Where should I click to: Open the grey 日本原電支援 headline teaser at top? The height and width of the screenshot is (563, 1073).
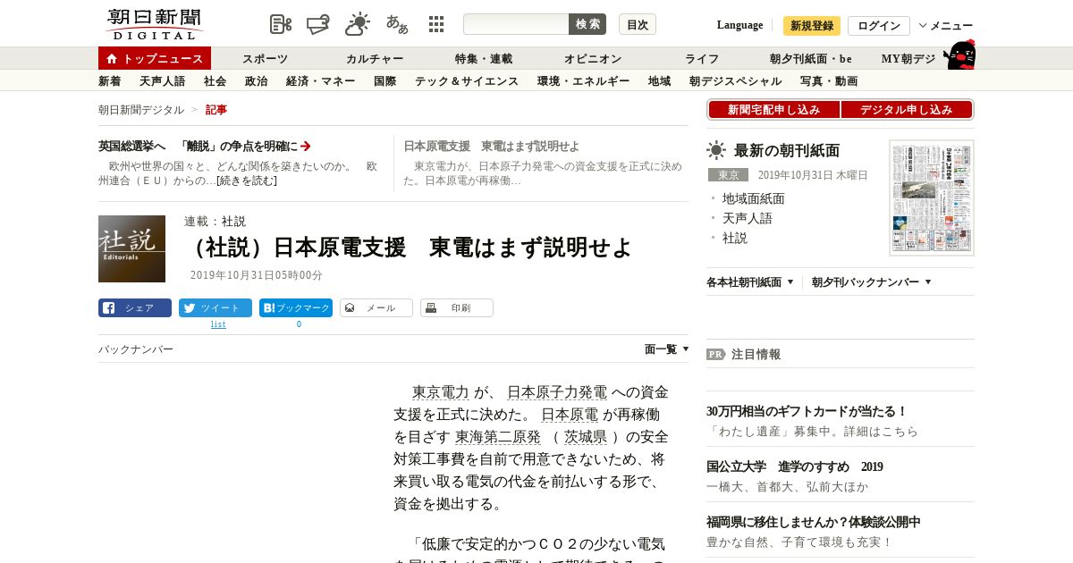(491, 147)
